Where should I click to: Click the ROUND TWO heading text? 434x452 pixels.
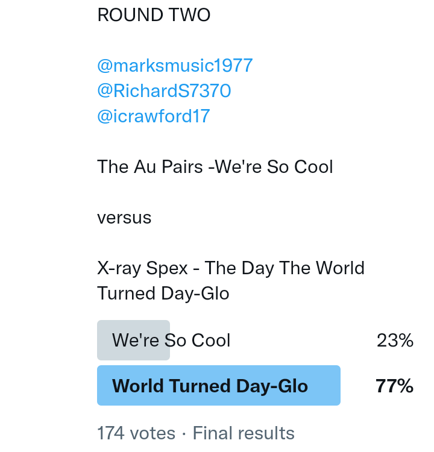[154, 16]
